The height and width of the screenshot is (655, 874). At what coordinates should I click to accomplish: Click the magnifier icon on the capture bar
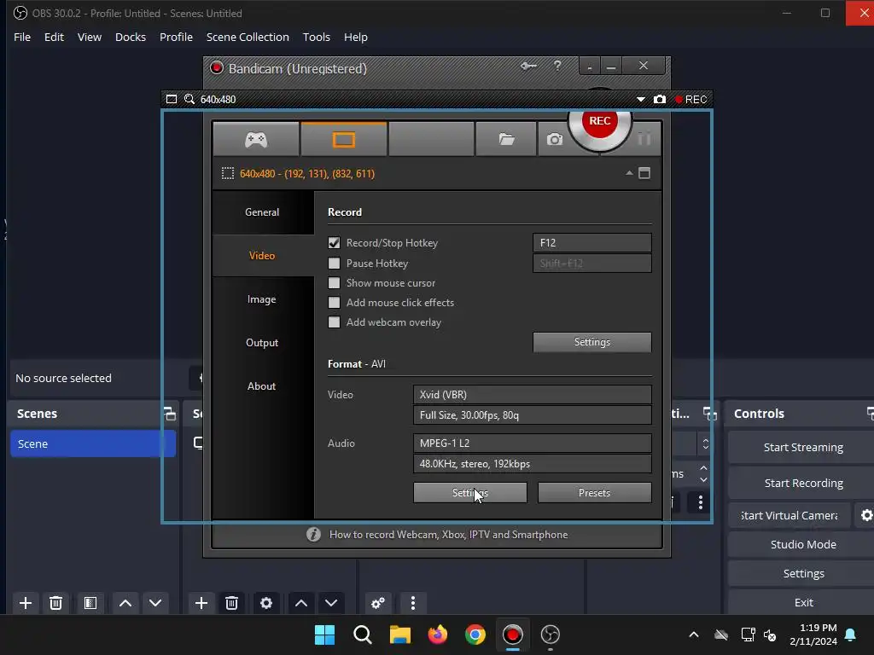(189, 99)
